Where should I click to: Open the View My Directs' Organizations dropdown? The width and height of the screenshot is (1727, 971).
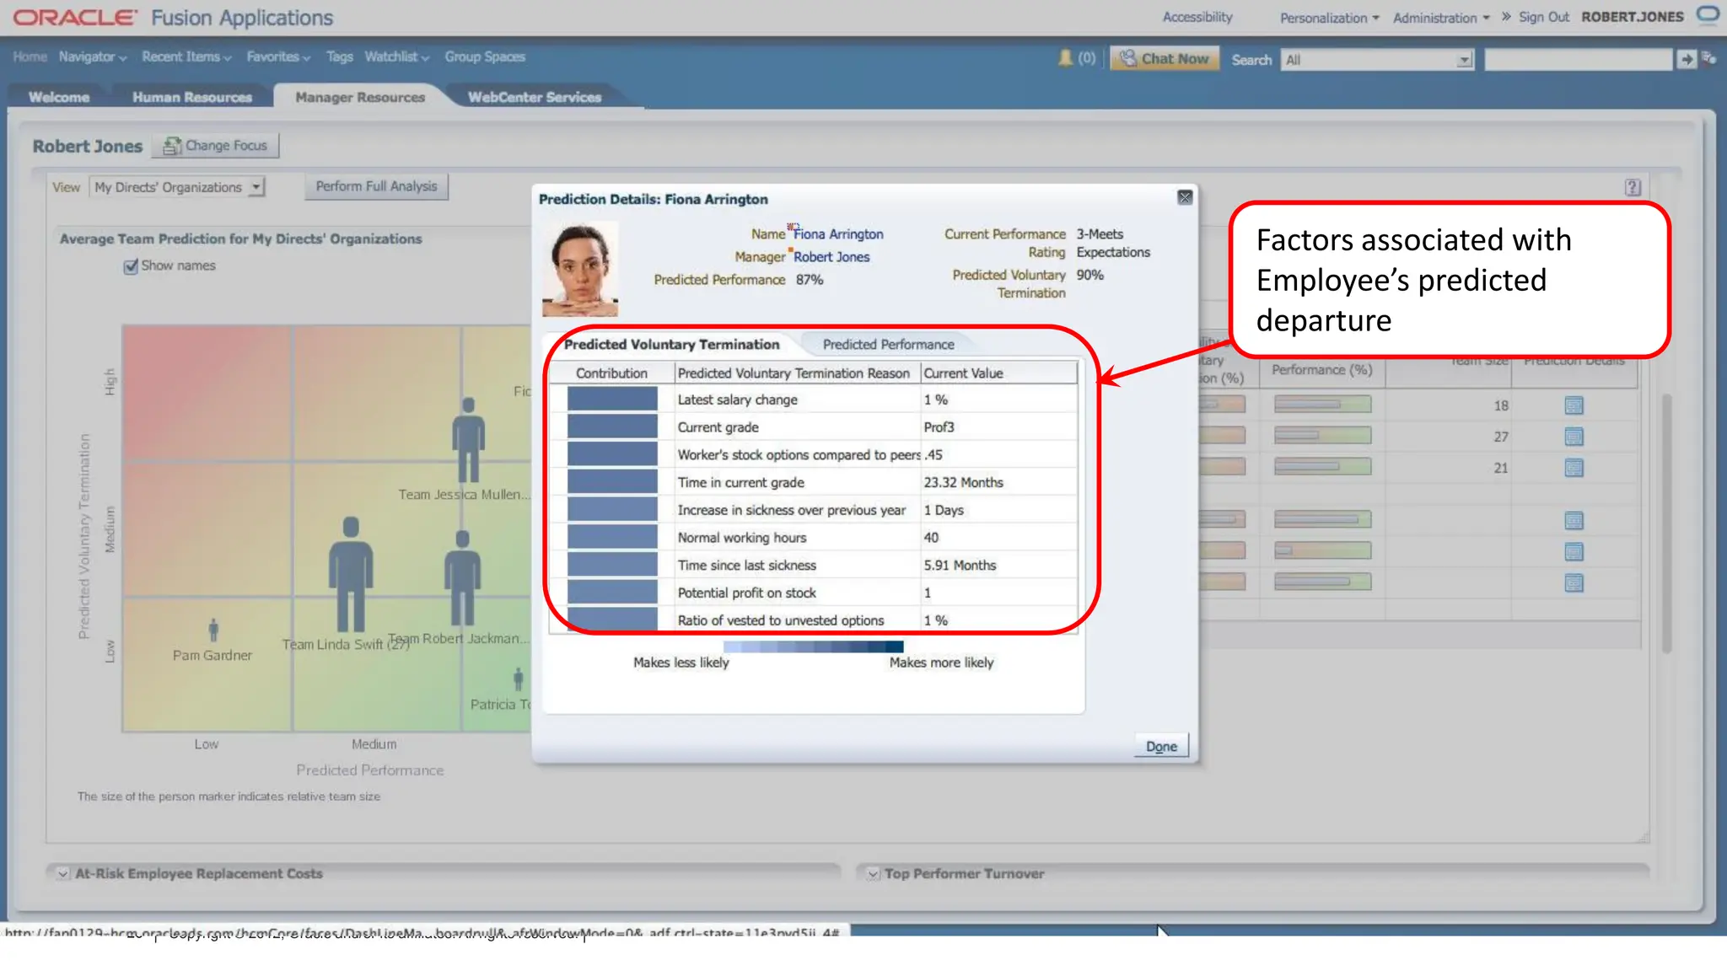click(178, 187)
